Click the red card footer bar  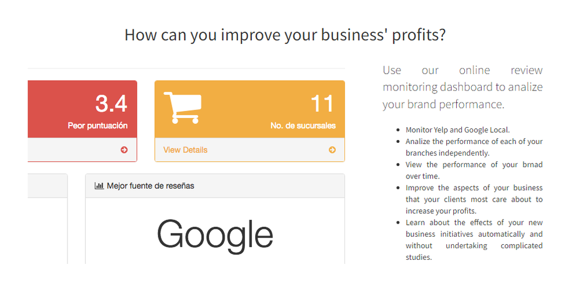(82, 150)
